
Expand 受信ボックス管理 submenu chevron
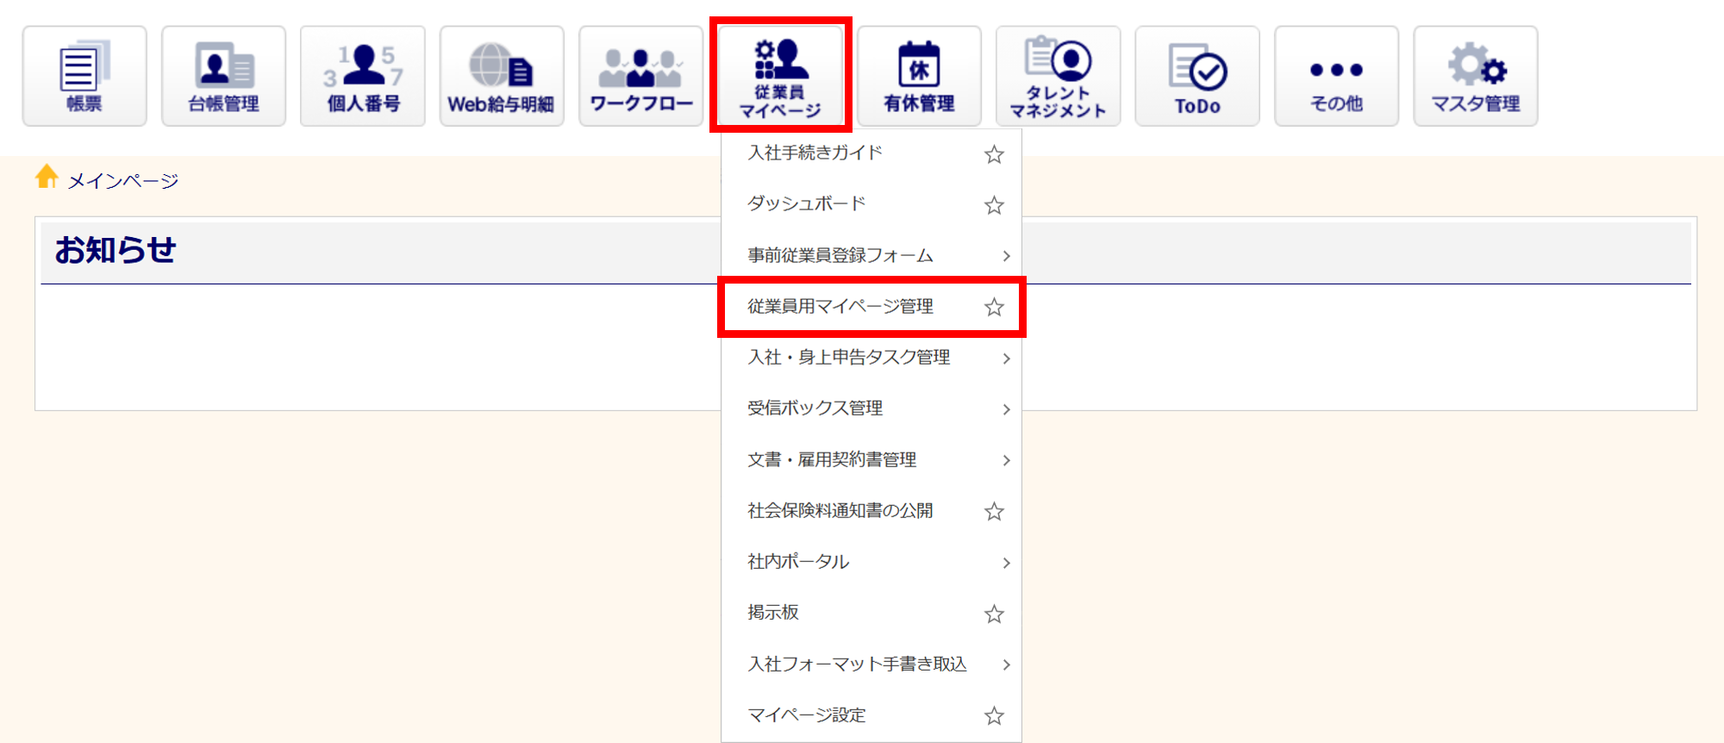click(x=1006, y=409)
